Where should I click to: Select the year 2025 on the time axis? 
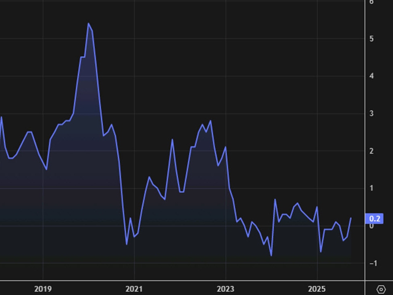coord(317,289)
